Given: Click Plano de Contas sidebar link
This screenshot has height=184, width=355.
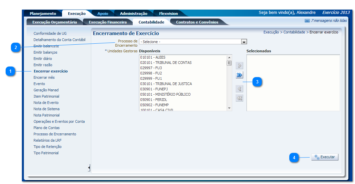Looking at the screenshot, I should point(46,128).
